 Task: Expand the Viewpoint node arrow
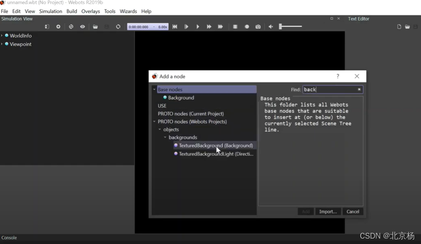click(x=2, y=44)
